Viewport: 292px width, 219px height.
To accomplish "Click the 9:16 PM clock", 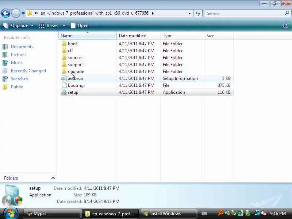I will point(278,214).
